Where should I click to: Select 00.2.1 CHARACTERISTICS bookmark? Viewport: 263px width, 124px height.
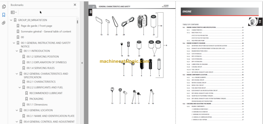click(x=41, y=82)
